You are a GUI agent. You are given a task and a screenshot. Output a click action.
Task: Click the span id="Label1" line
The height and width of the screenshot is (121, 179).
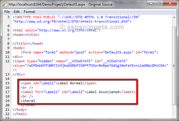point(59,83)
